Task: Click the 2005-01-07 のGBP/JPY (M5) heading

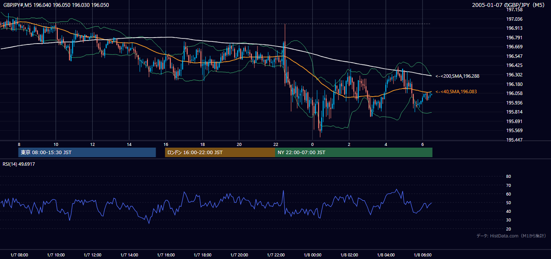Action: coord(509,5)
